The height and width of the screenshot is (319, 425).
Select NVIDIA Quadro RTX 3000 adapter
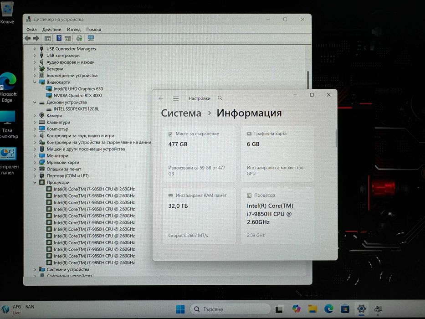(x=77, y=96)
